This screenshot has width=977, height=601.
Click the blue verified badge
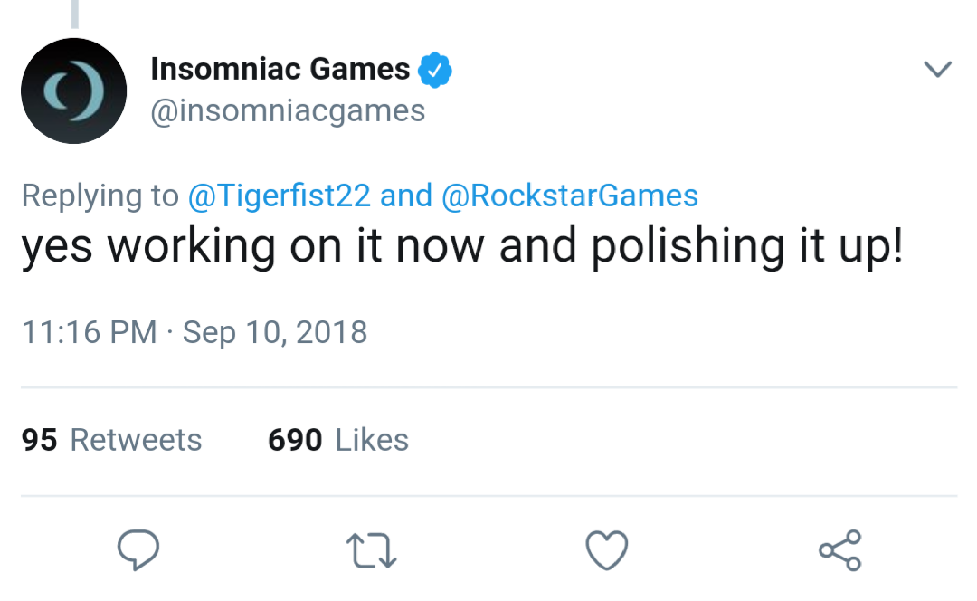[436, 69]
